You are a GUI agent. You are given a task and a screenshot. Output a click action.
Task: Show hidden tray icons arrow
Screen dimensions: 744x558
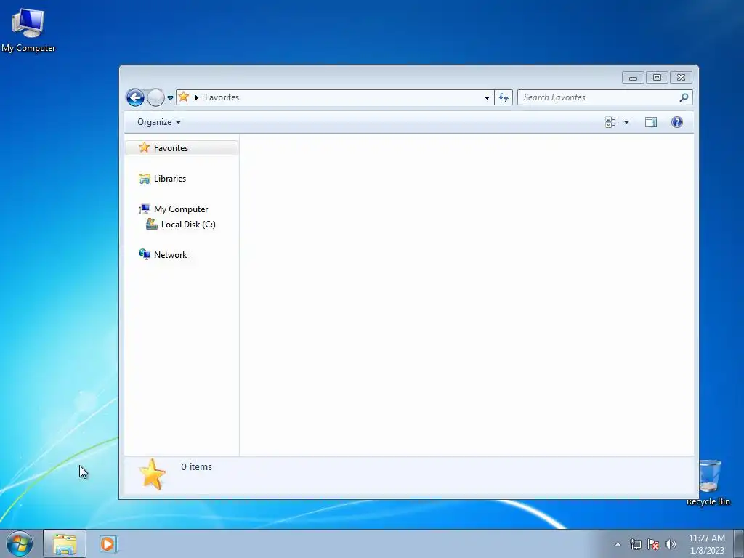[x=618, y=544]
